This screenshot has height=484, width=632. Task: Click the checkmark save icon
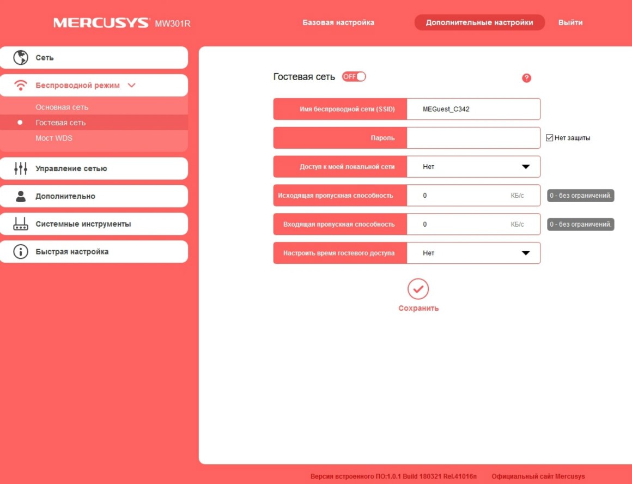[418, 289]
